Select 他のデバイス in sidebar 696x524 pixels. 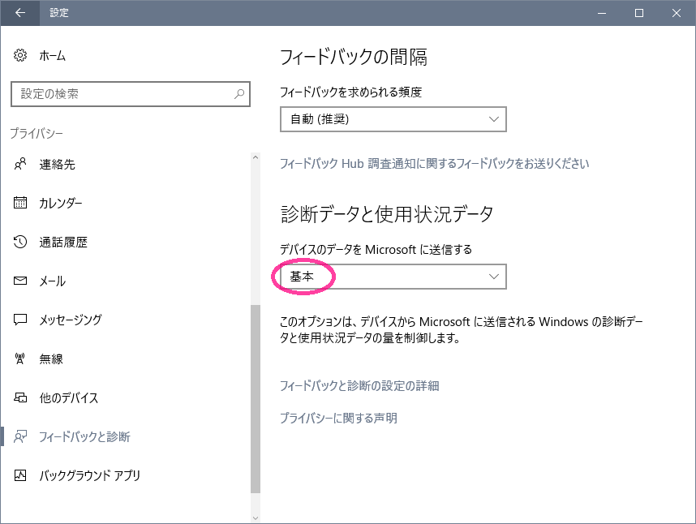point(69,398)
